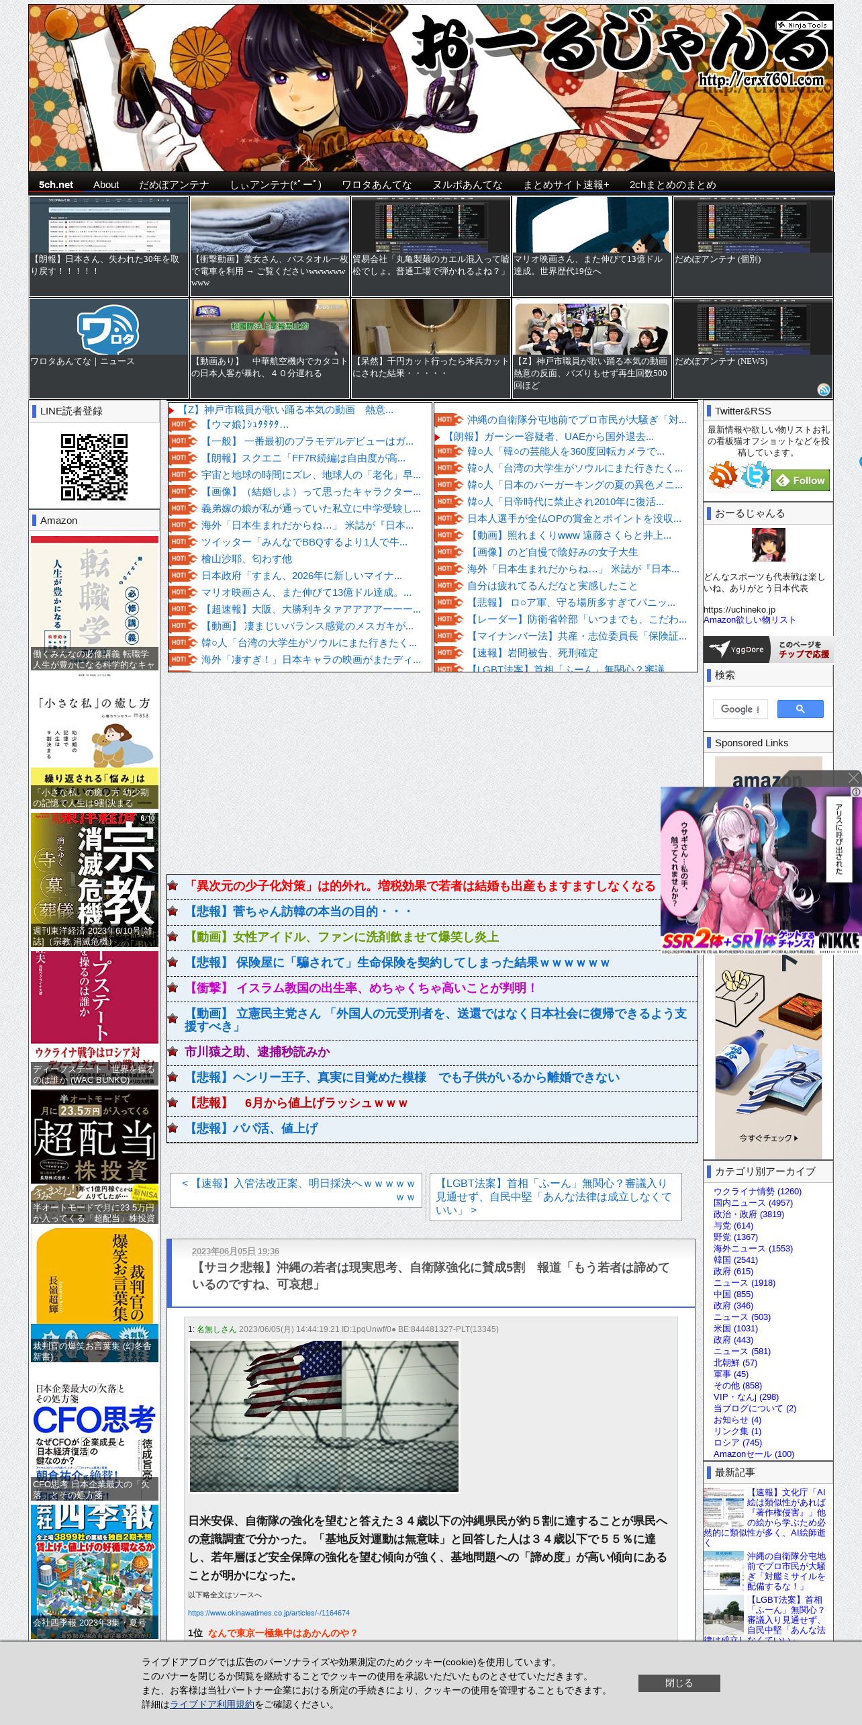This screenshot has width=862, height=1725.
Task: Click HOT icon beside 【速報】岩間被告、死刑確定
Action: click(448, 653)
